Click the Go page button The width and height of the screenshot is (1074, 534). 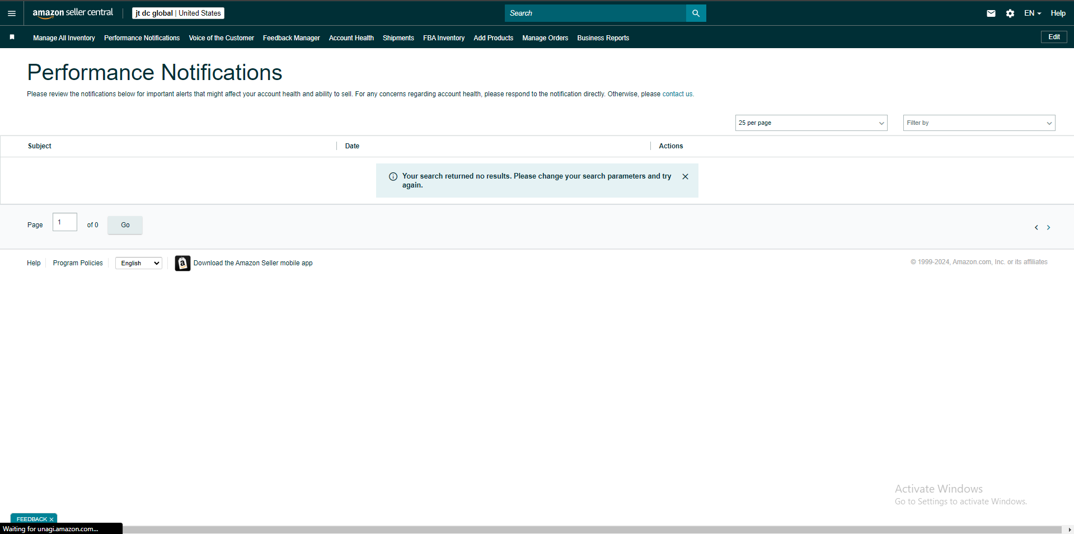click(125, 225)
